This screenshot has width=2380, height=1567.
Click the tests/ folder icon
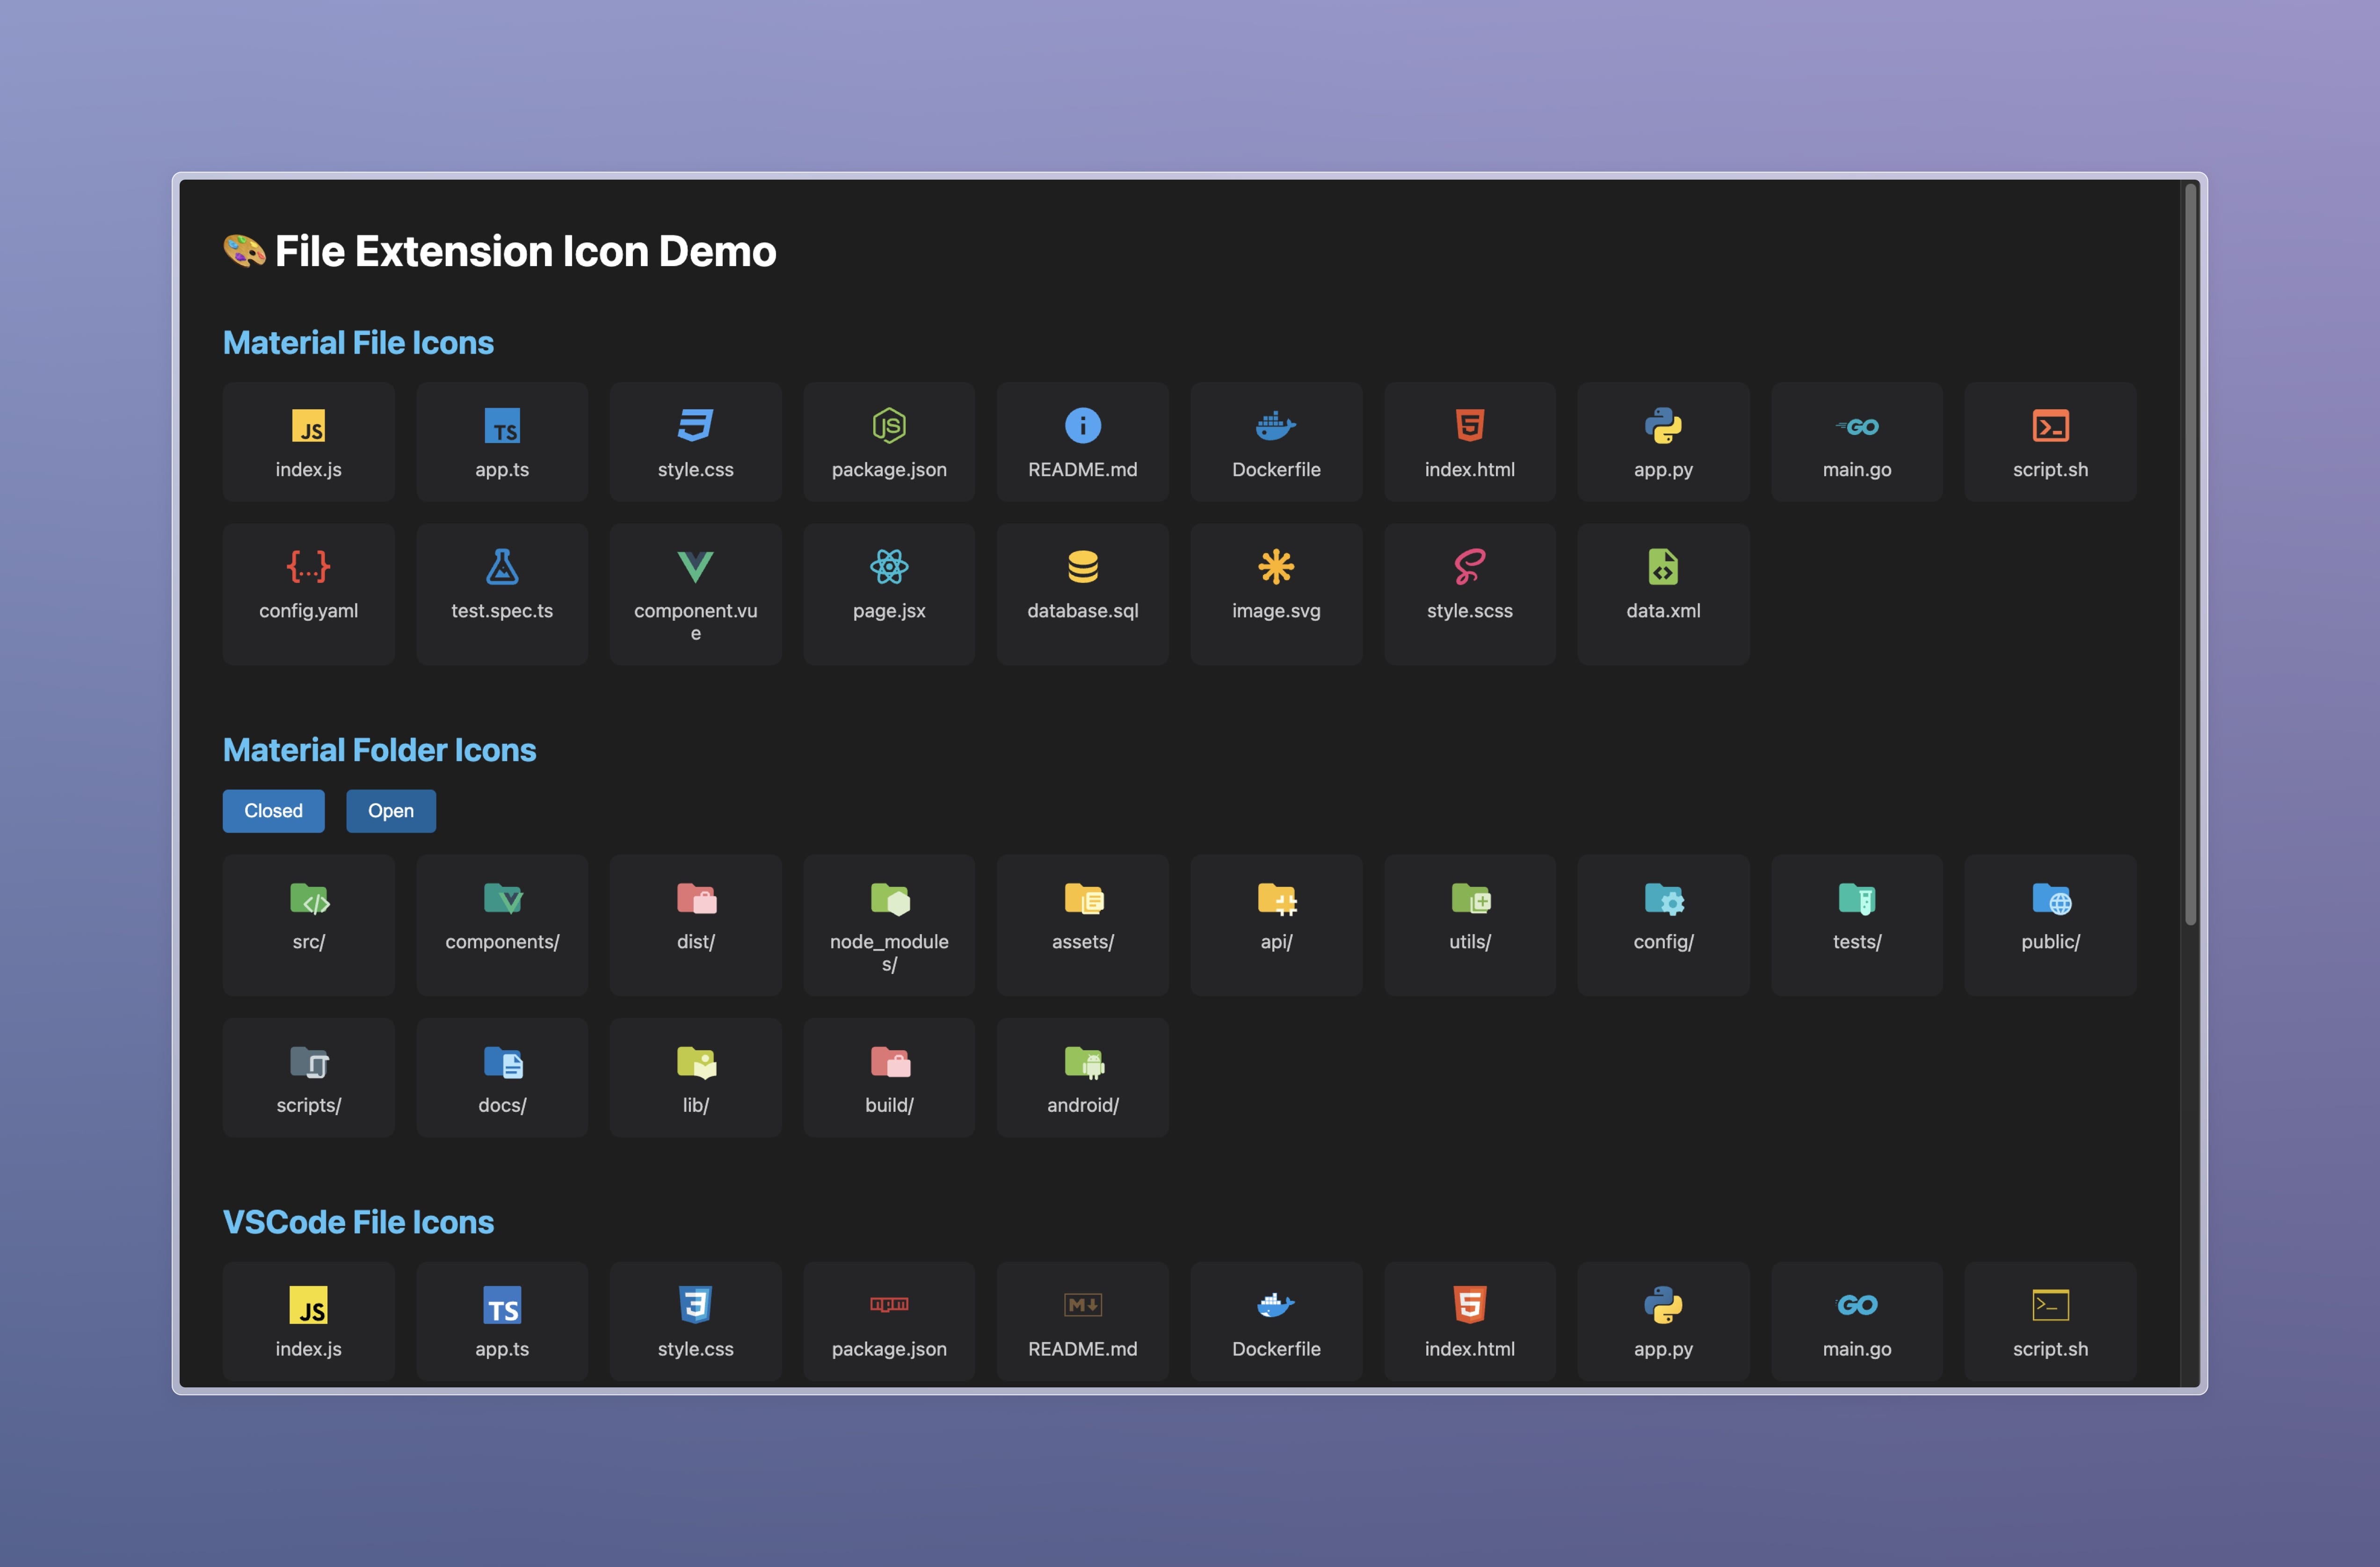1857,899
